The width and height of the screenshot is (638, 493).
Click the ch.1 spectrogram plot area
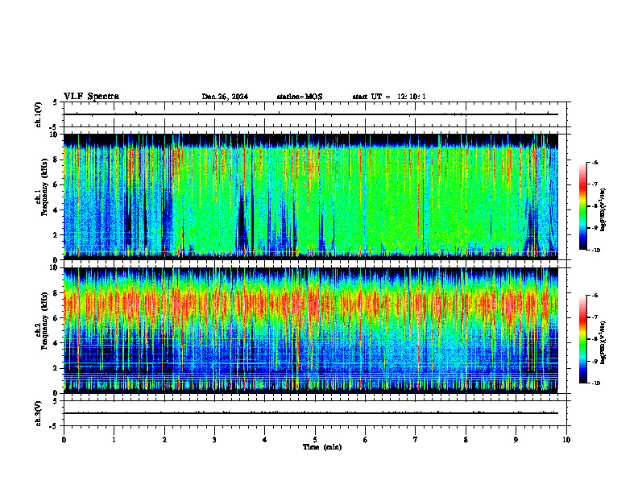click(x=311, y=197)
